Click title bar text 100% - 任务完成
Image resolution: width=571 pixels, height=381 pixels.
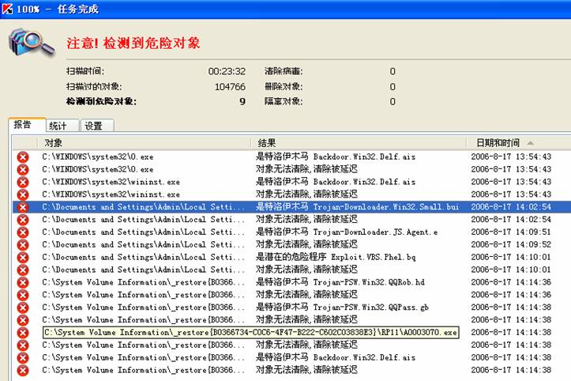coord(58,9)
